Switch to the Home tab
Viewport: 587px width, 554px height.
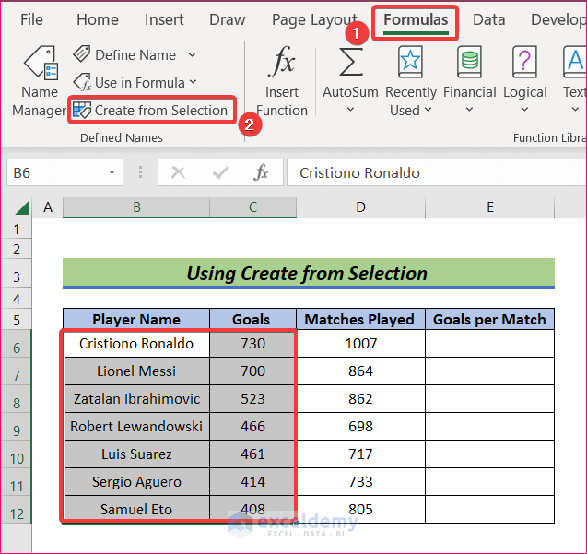pos(98,19)
